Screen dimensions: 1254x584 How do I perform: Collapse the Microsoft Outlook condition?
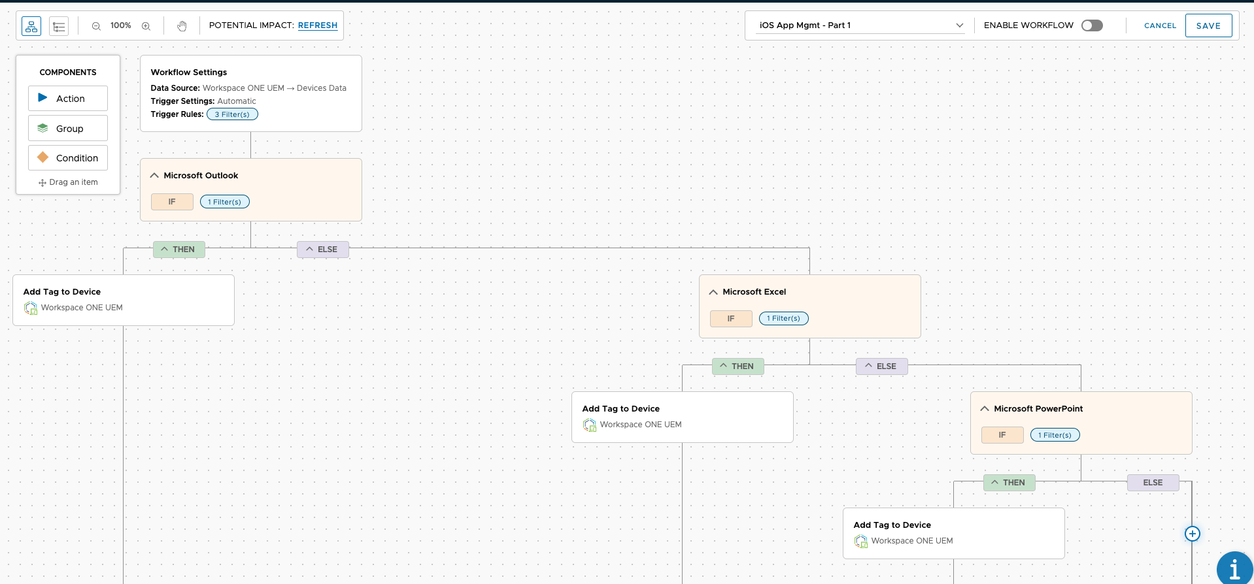[x=154, y=176]
